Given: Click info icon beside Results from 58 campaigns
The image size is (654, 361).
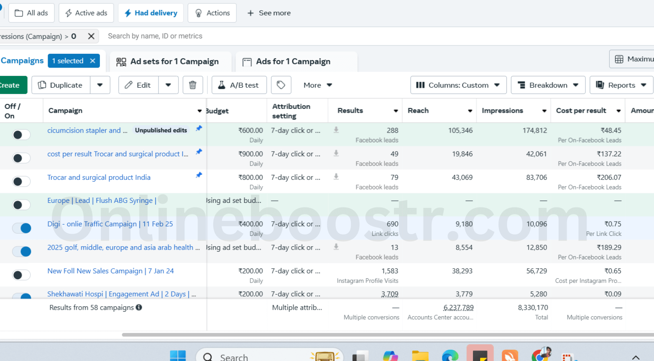Looking at the screenshot, I should point(139,308).
